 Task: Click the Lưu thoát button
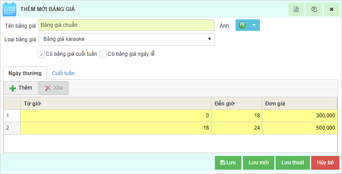[293, 163]
